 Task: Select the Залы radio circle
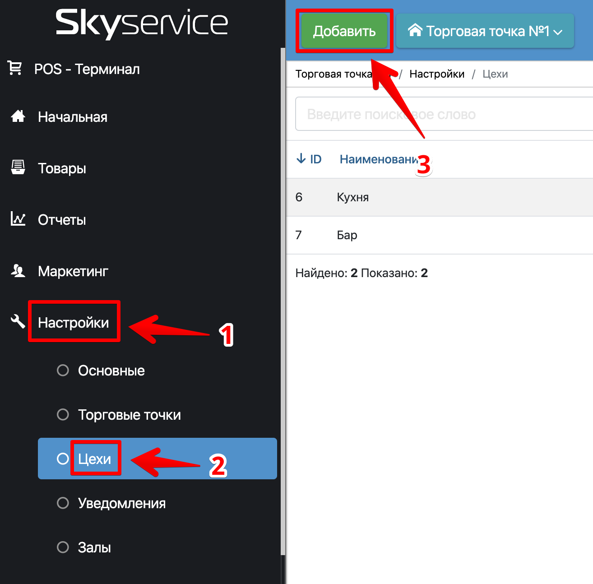(63, 547)
